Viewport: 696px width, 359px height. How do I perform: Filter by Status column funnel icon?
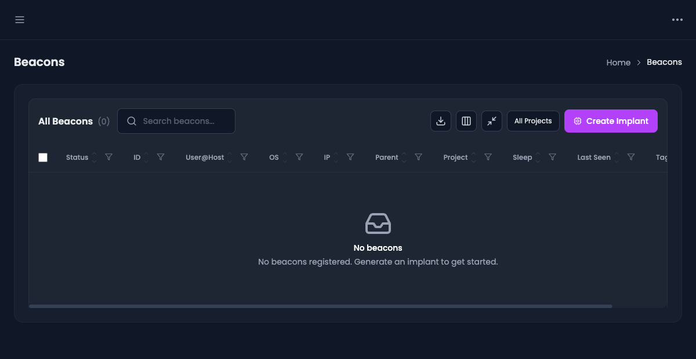point(108,157)
